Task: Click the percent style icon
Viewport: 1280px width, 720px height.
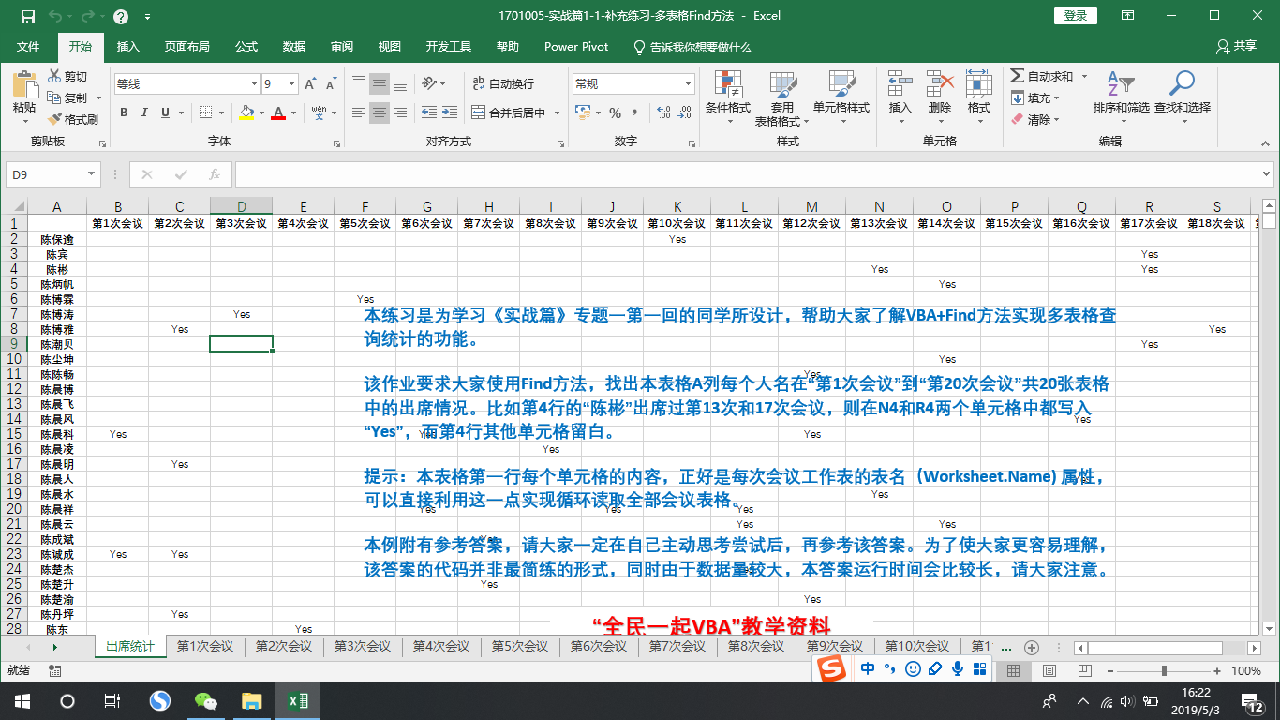Action: (616, 112)
